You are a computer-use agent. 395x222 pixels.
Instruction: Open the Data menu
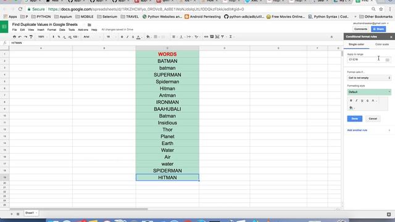(x=62, y=30)
